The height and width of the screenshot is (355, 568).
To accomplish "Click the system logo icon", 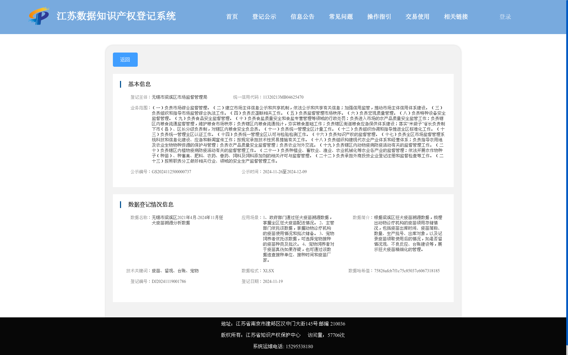I will (x=39, y=16).
